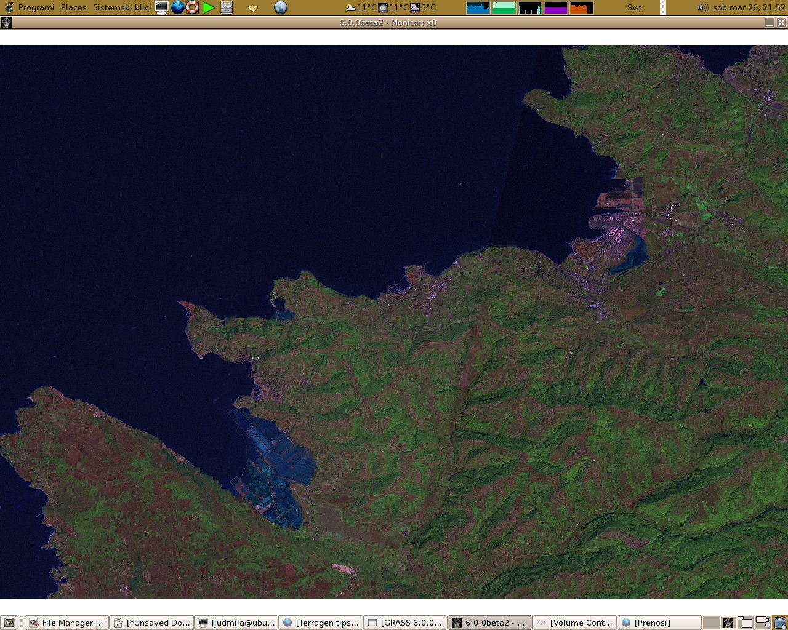Open the trash icon in bottom panel
Screen dimensions: 788x630
780,623
